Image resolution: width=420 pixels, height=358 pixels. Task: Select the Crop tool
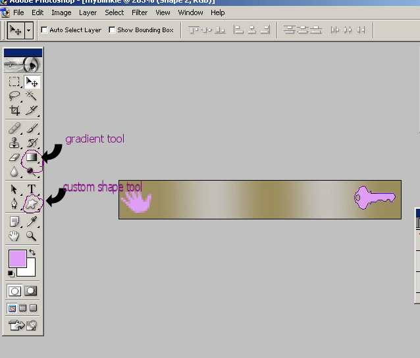pos(14,110)
